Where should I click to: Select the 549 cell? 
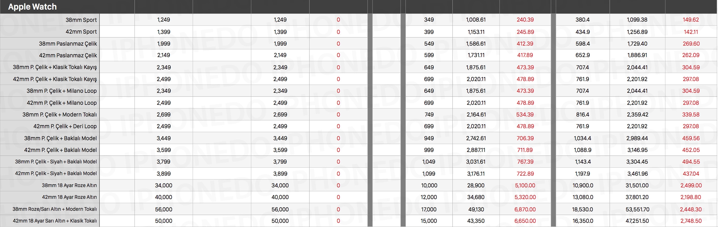point(429,44)
